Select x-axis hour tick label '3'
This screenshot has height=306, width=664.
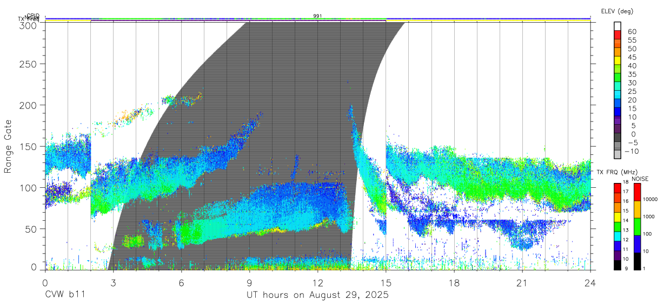coord(113,283)
